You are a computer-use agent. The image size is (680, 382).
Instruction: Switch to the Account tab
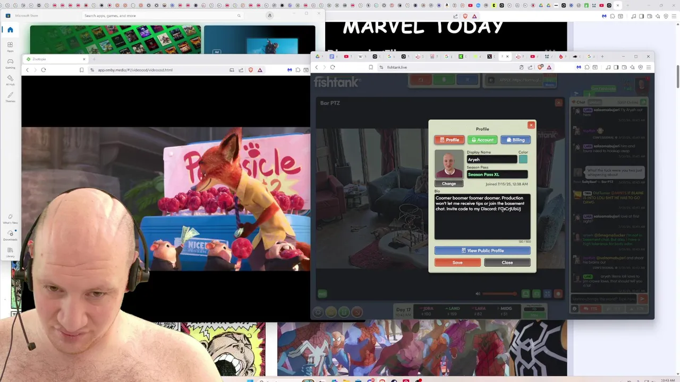point(482,140)
